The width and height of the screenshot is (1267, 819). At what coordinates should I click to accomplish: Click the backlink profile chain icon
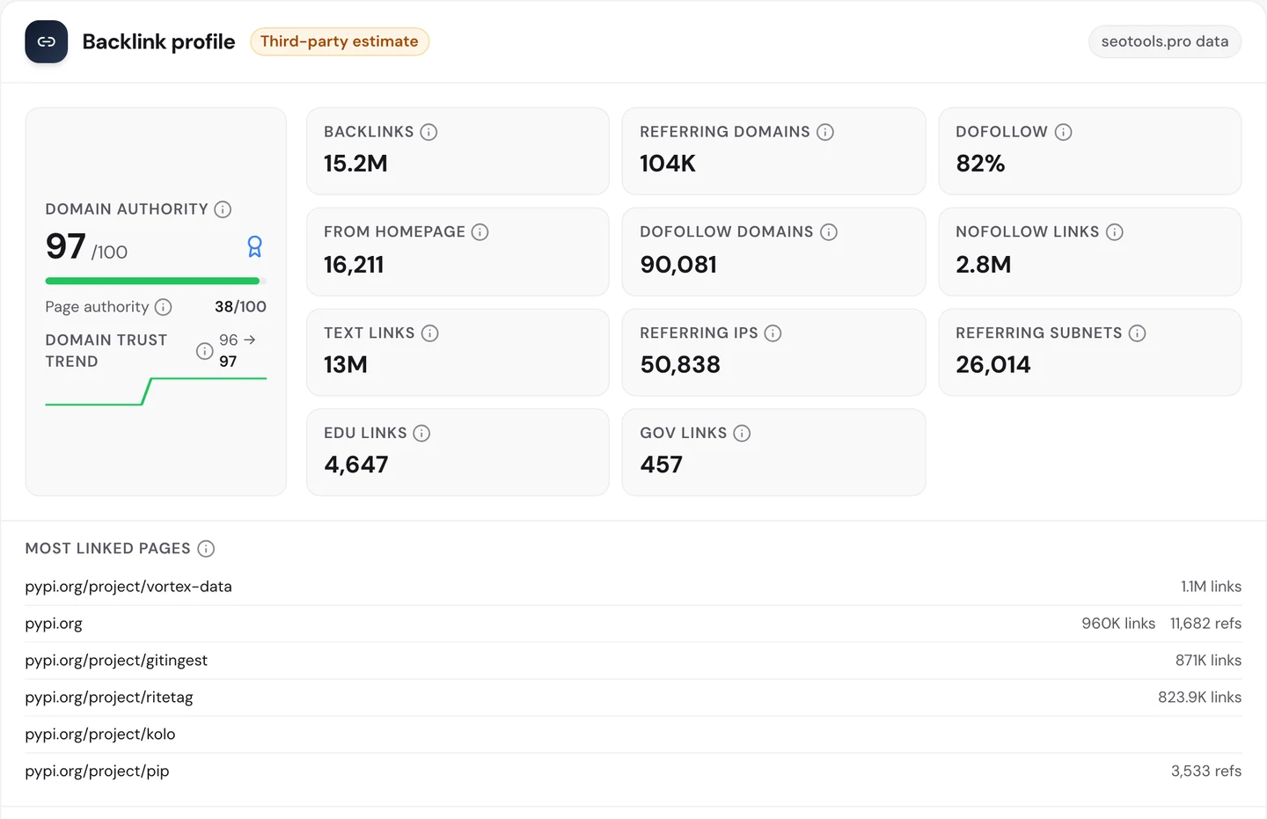click(x=47, y=41)
